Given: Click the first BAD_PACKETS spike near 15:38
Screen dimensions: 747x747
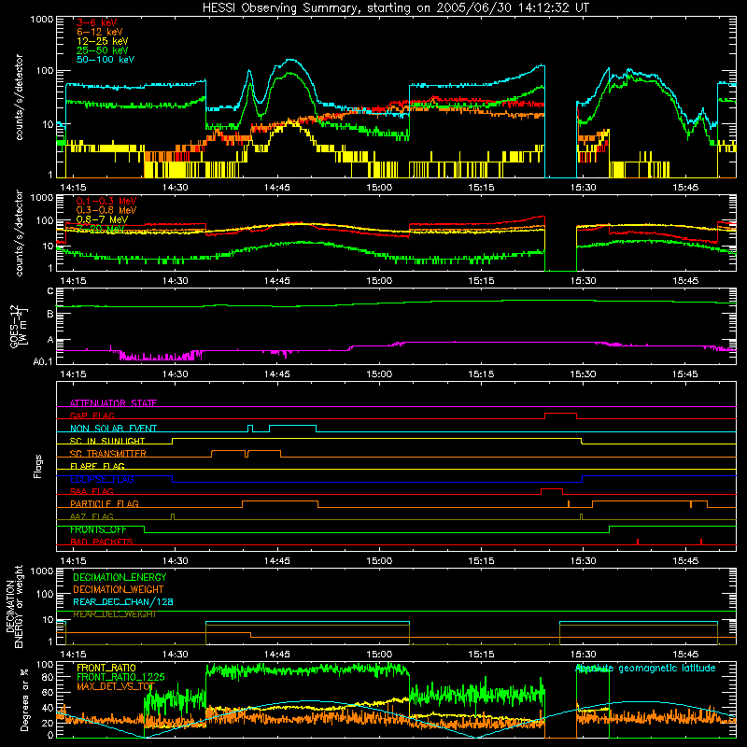Looking at the screenshot, I should point(638,542).
